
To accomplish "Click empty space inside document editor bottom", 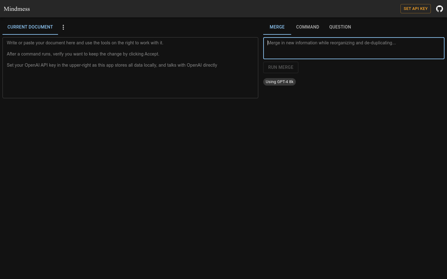I will 130,88.
